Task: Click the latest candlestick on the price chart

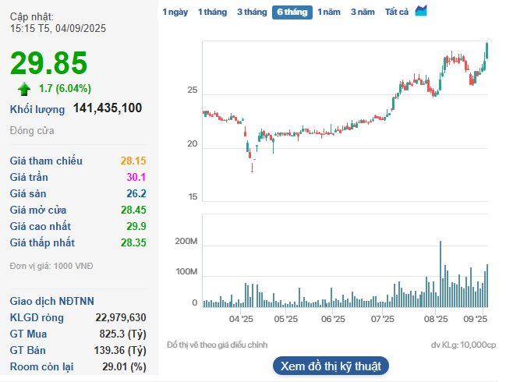Action: pyautogui.click(x=487, y=51)
